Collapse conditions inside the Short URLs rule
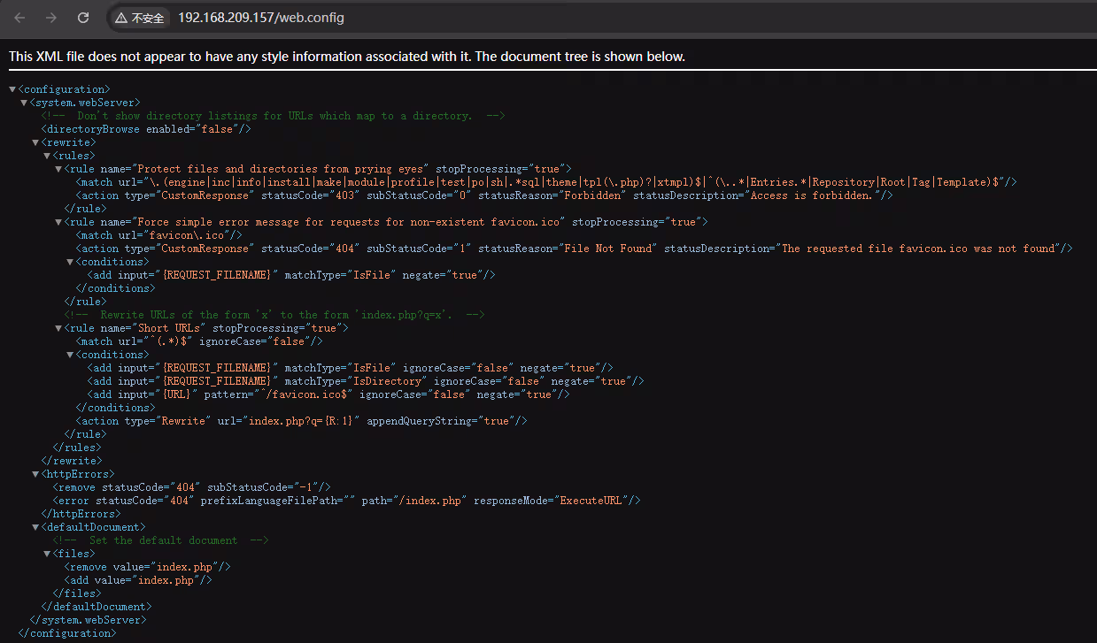This screenshot has height=643, width=1097. click(x=70, y=355)
